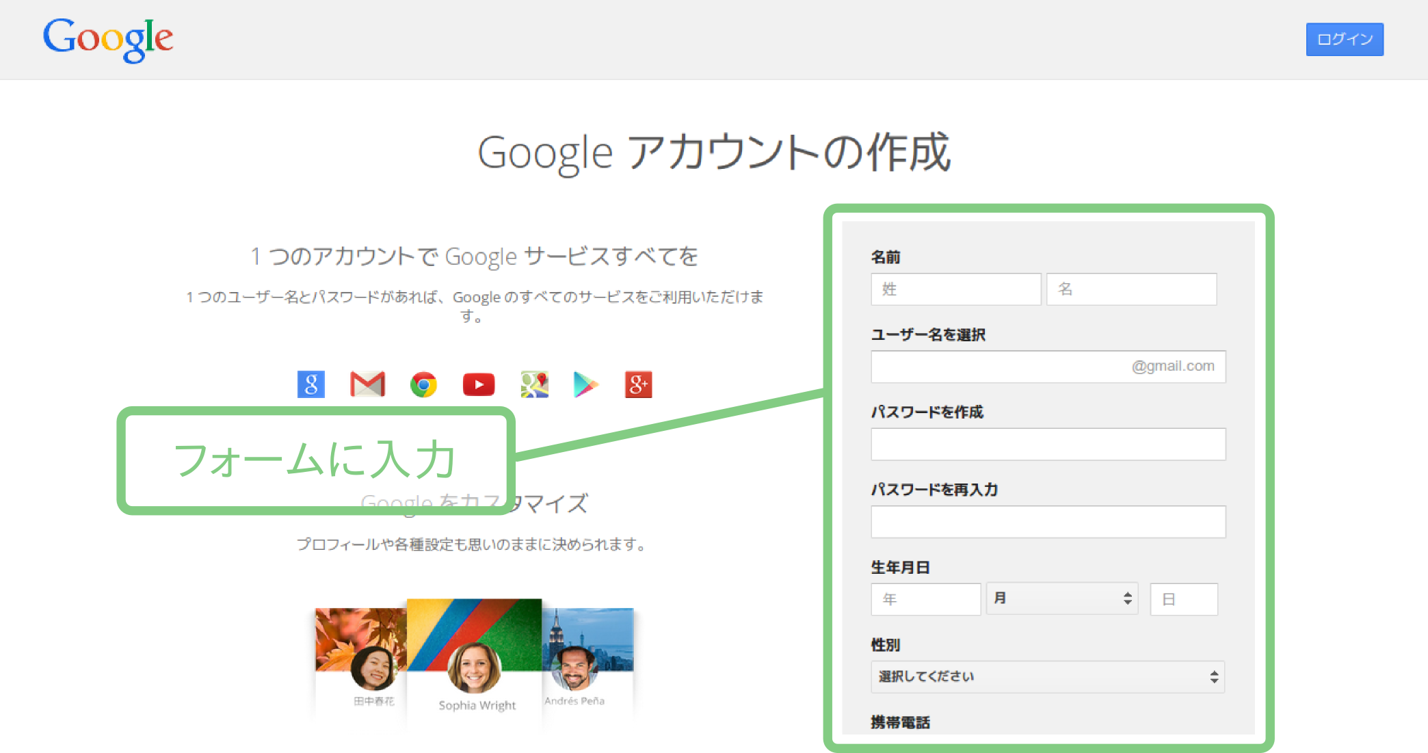Focus the 姓 last name field
The image size is (1428, 753).
(956, 289)
